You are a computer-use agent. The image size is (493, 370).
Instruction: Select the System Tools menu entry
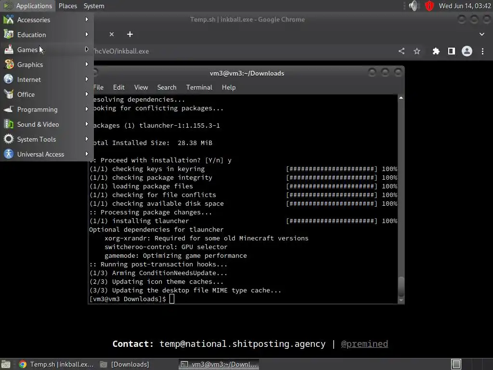(x=47, y=139)
